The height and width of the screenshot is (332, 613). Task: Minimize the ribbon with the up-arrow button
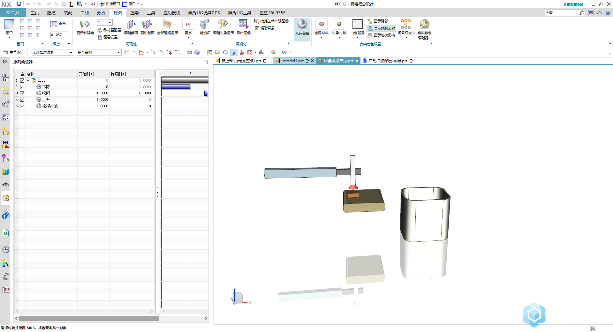click(599, 13)
